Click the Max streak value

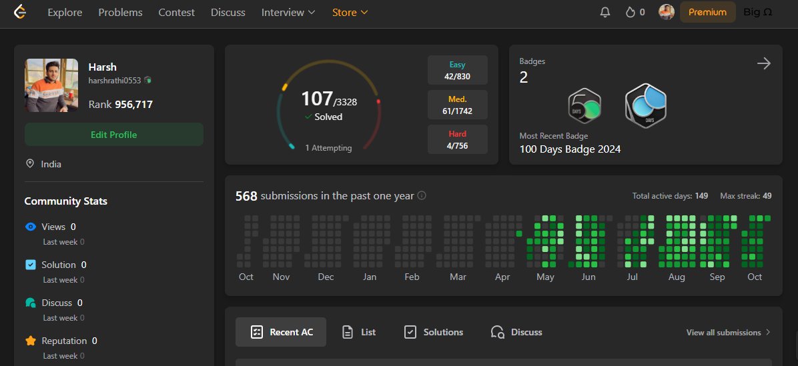click(x=767, y=196)
